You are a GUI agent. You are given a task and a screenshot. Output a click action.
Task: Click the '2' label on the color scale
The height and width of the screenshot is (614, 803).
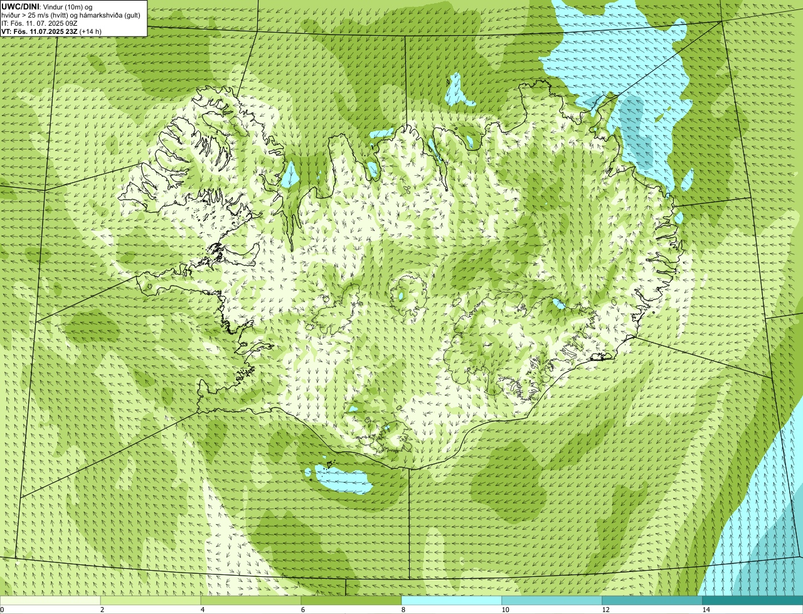point(102,610)
